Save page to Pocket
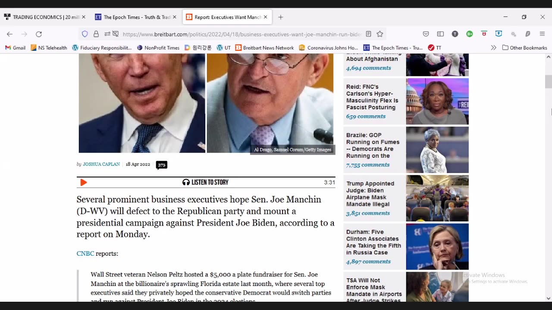 426,34
